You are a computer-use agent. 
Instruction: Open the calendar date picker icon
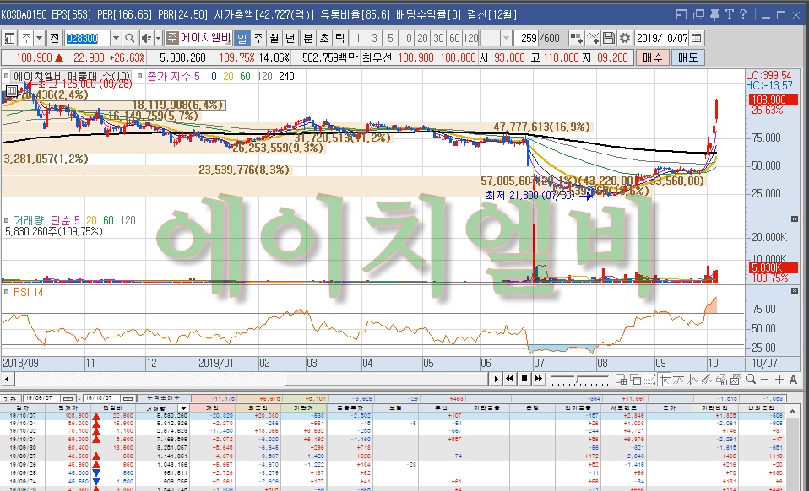pos(696,38)
